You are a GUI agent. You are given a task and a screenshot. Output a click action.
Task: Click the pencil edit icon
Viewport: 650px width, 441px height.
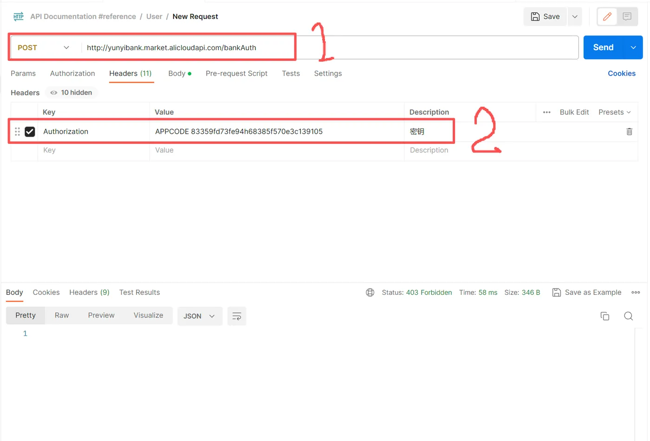tap(607, 17)
